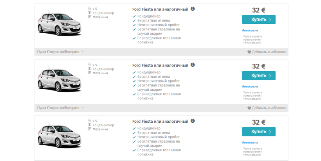Click the manual transmission icon in the third listing
The width and height of the screenshot is (321, 161).
[x=89, y=129]
